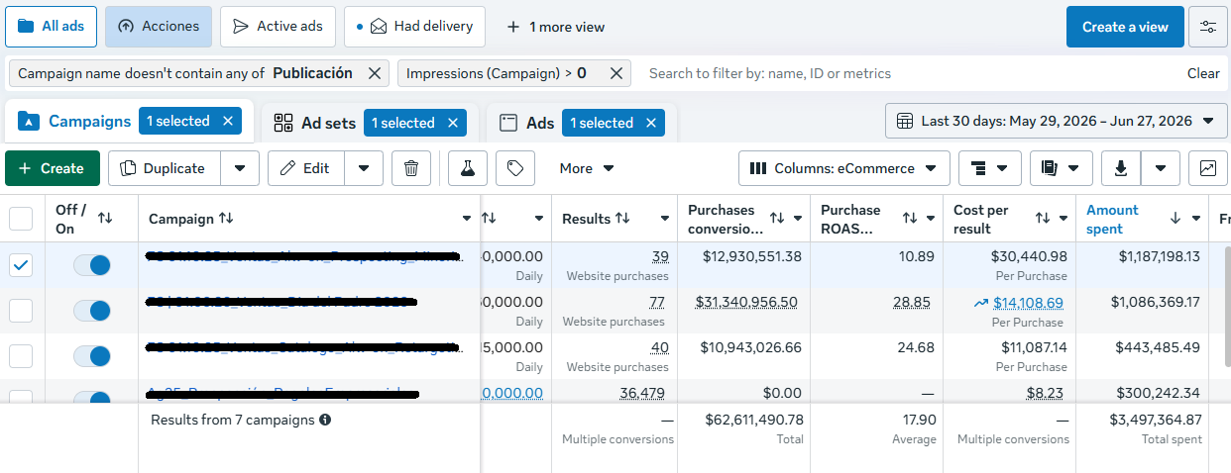Open view settings sliders icon

point(1208,27)
